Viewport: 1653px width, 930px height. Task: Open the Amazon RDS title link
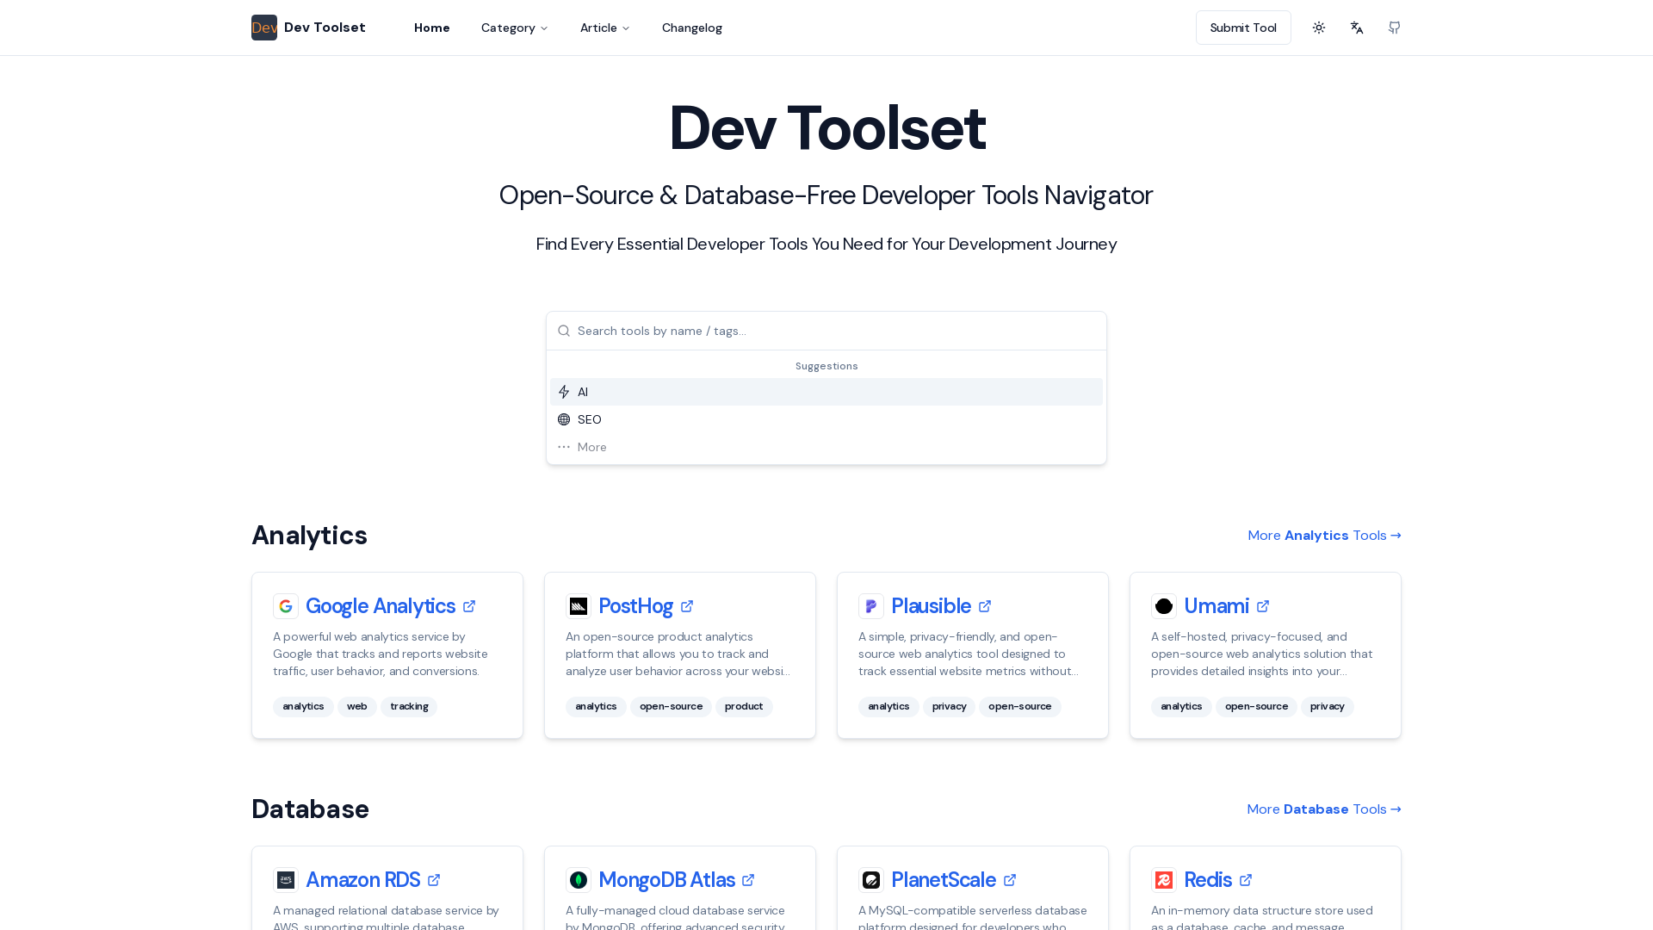click(362, 880)
